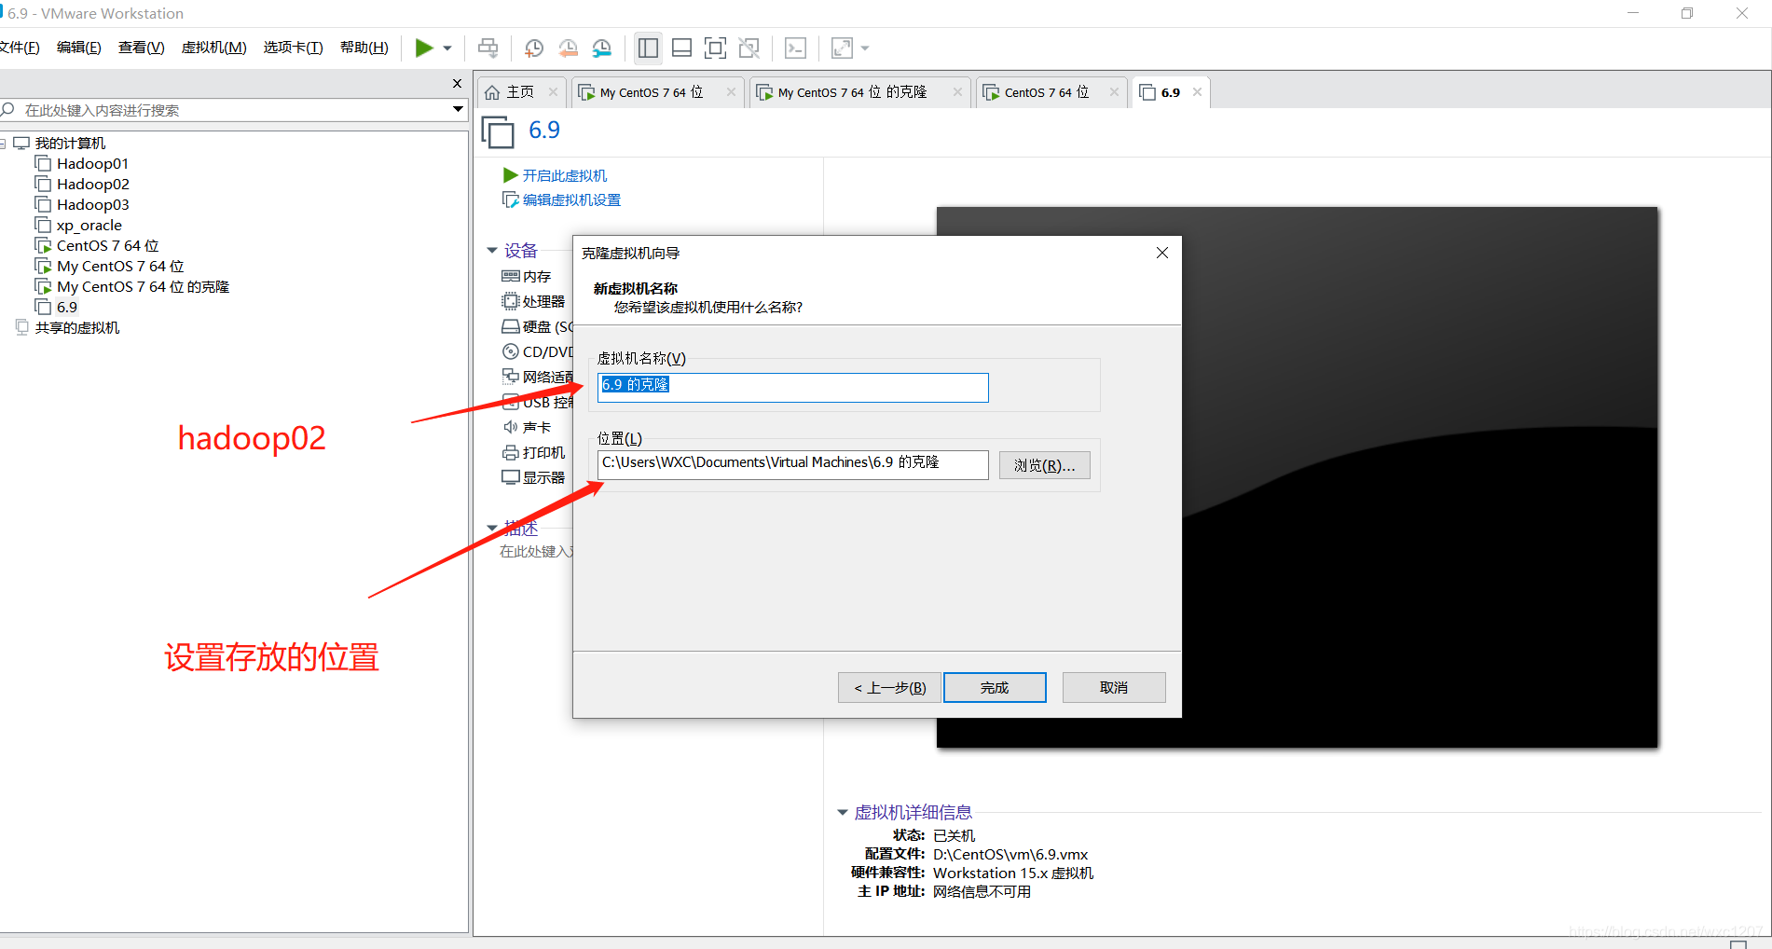Viewport: 1772px width, 949px height.
Task: Click the VM screen preview thumbnail
Action: pos(1297,477)
